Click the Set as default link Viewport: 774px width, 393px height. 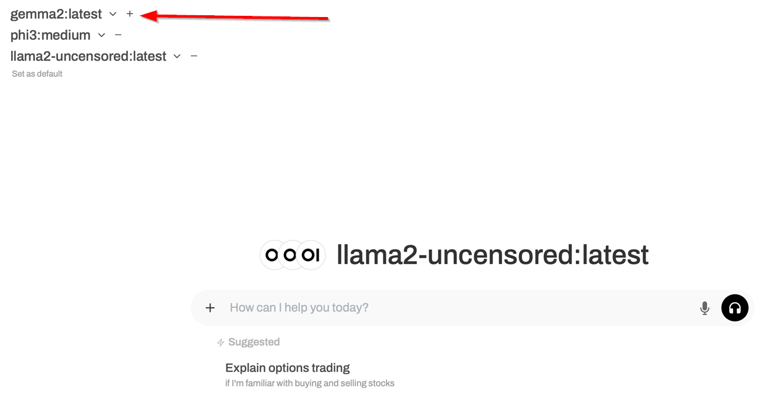point(37,74)
